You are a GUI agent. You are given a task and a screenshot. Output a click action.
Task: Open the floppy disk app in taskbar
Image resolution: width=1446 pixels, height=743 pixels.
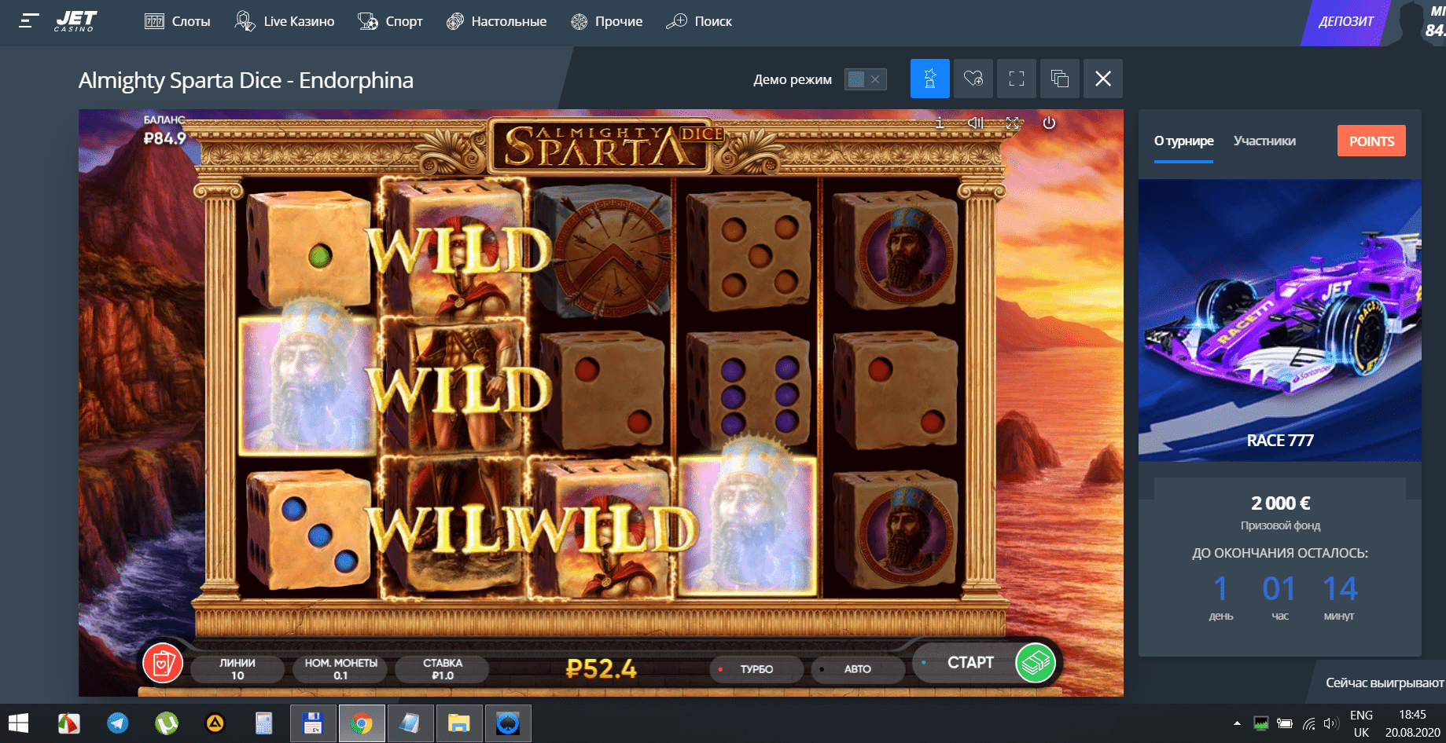313,723
